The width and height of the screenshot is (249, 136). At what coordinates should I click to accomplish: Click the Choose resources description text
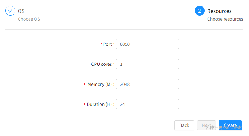[x=225, y=19]
